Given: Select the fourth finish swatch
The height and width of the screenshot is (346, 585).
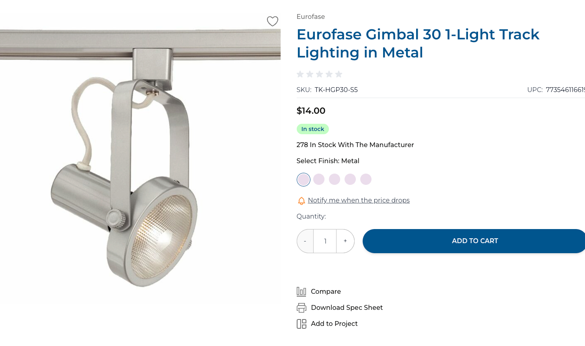Looking at the screenshot, I should tap(350, 179).
